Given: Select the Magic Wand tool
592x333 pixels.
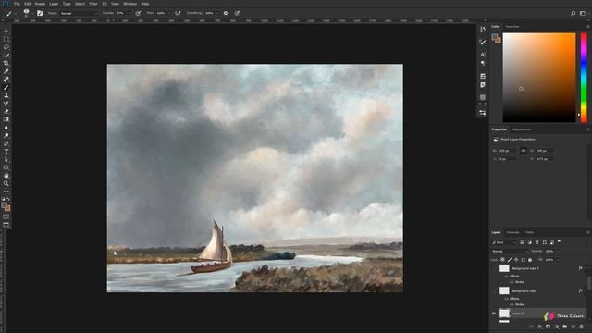Looking at the screenshot, I should (6, 55).
